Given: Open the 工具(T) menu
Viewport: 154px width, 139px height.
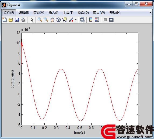Looking at the screenshot, I should point(68,13).
